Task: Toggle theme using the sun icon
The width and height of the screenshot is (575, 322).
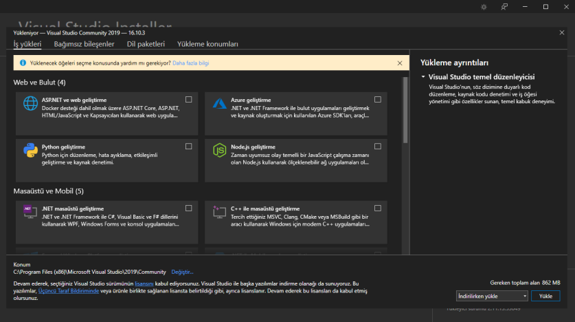Action: tap(484, 7)
